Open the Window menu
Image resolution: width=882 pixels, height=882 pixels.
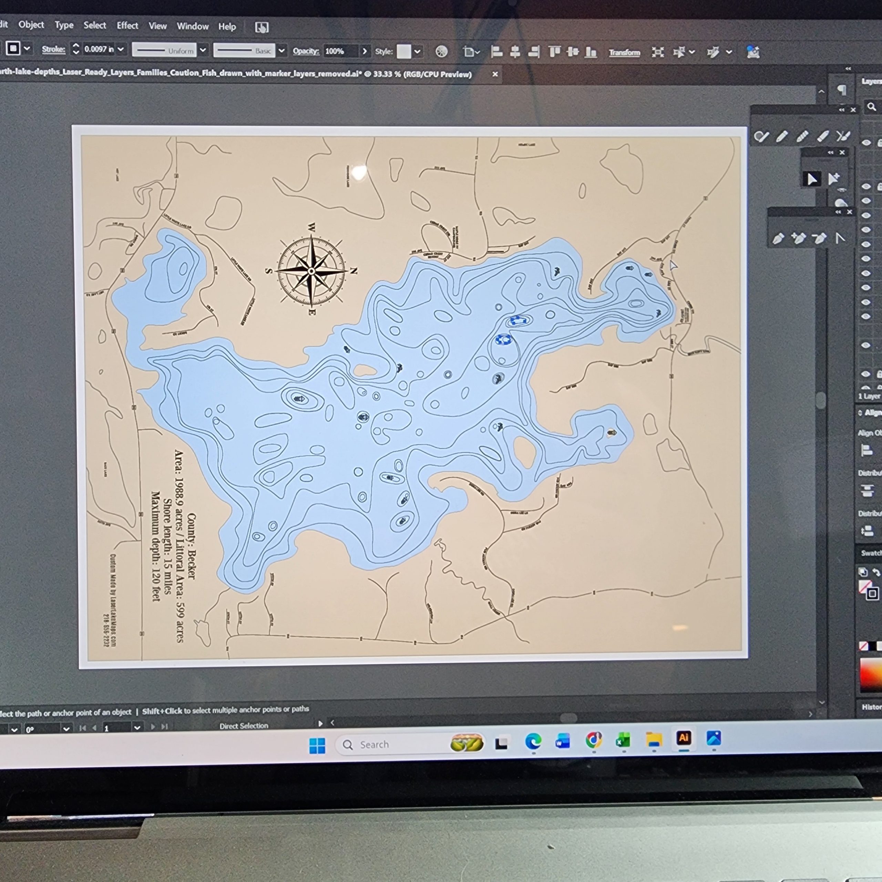point(193,26)
